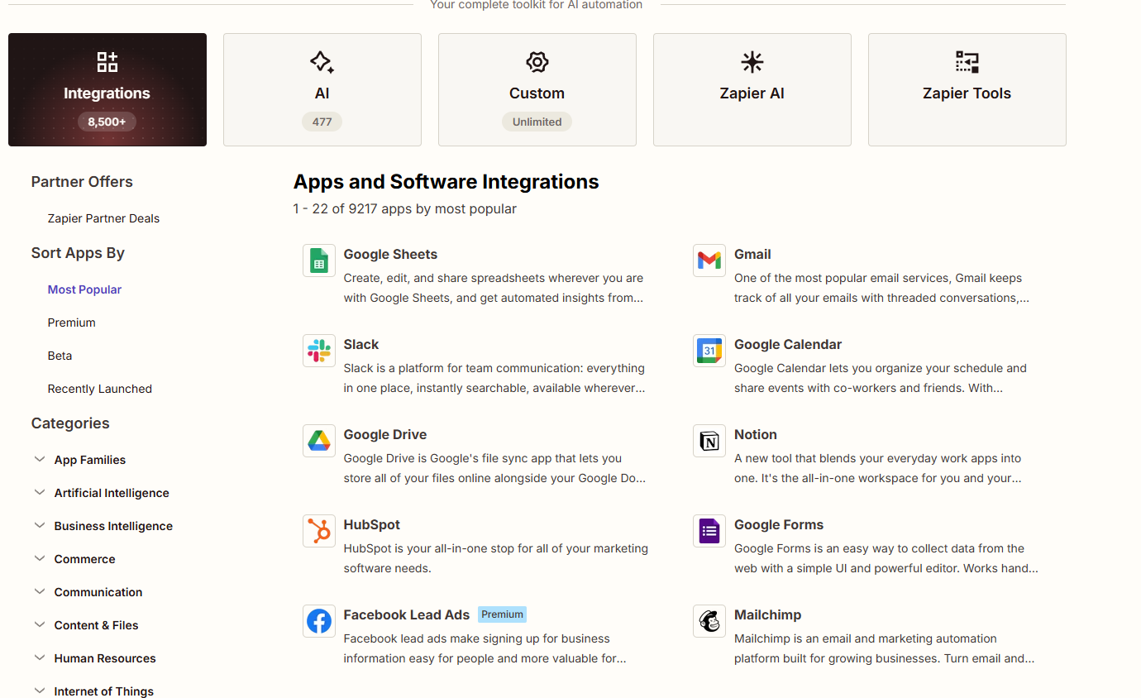Open the Google Sheets integration icon
The image size is (1141, 698).
319,260
